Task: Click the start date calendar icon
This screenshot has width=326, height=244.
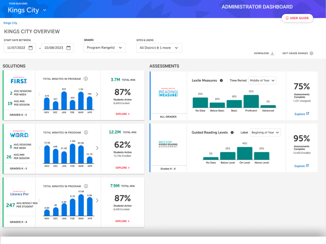Action: (x=31, y=48)
